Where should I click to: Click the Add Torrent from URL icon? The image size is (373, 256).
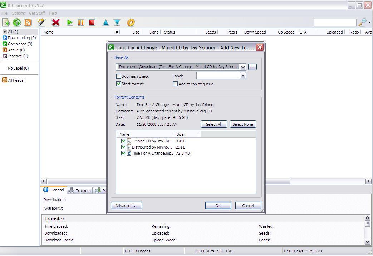coord(17,22)
